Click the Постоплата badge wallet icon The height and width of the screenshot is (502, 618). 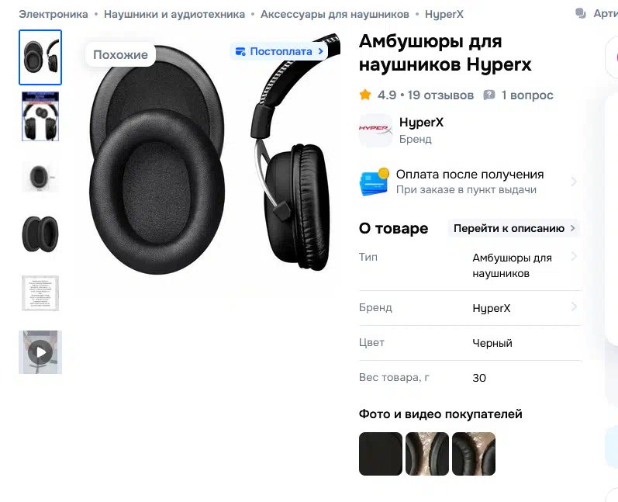pyautogui.click(x=240, y=52)
